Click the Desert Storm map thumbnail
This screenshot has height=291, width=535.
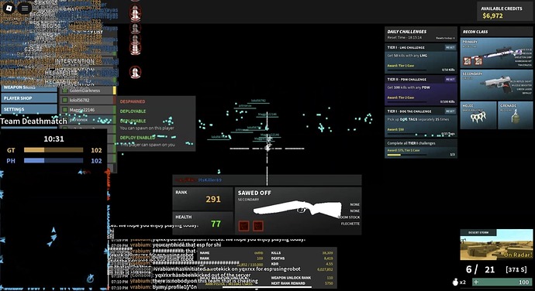(496, 245)
